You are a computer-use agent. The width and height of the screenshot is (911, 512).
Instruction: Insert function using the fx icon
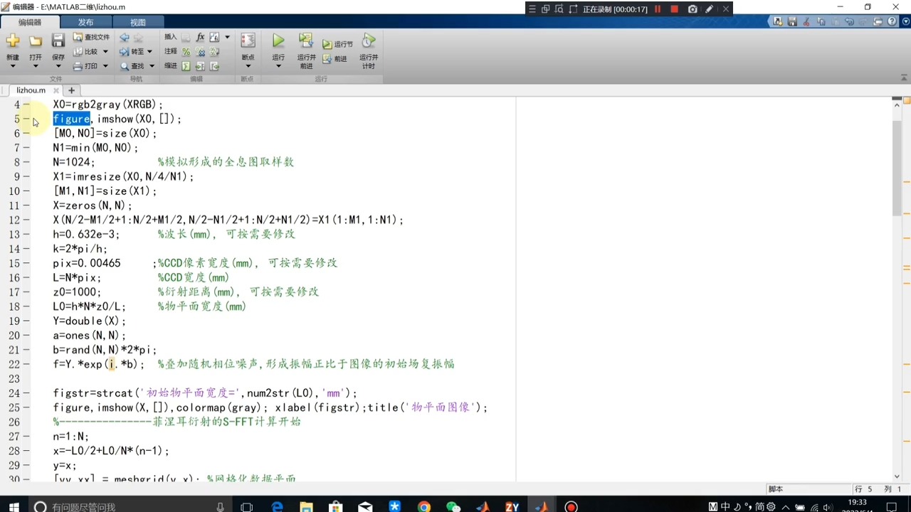coord(200,37)
